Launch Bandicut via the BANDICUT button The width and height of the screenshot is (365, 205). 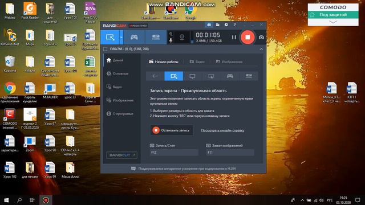tap(121, 155)
